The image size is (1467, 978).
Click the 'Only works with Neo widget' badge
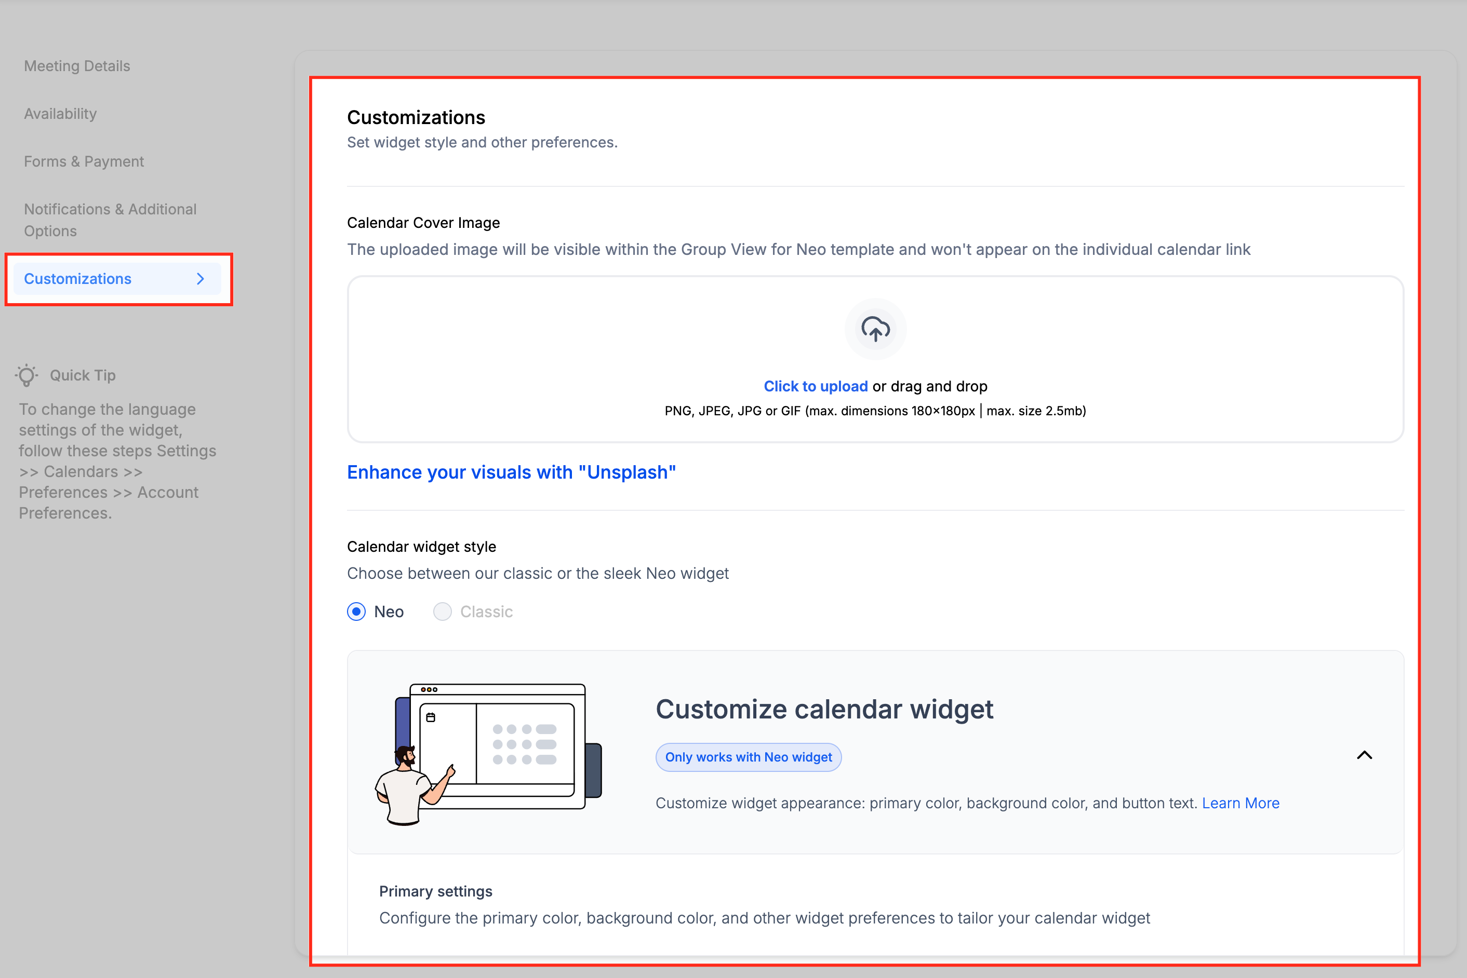(748, 757)
